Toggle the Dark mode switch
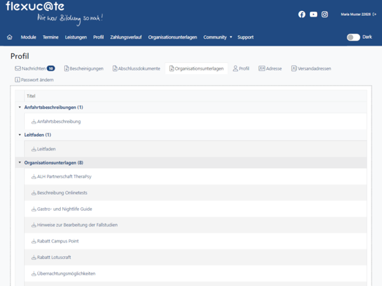Screen dimensions: 382x286 tap(353, 37)
